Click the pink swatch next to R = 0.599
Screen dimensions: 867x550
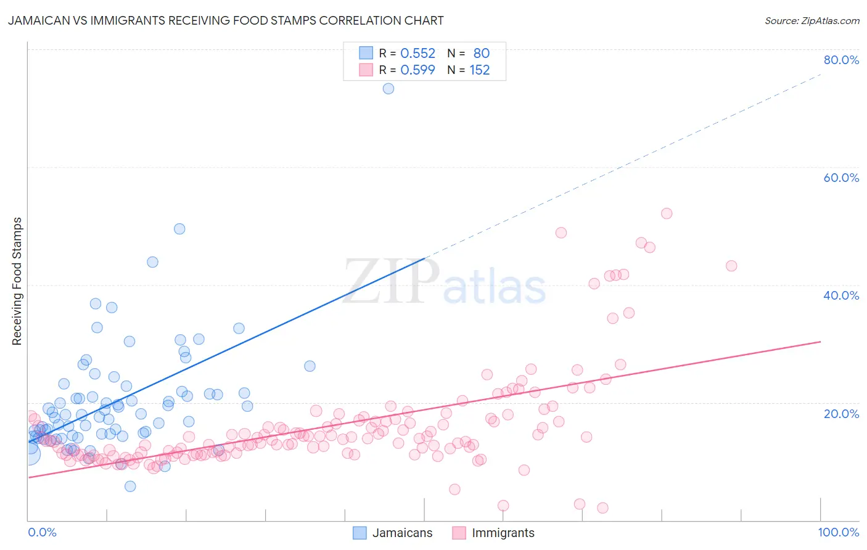pyautogui.click(x=366, y=70)
